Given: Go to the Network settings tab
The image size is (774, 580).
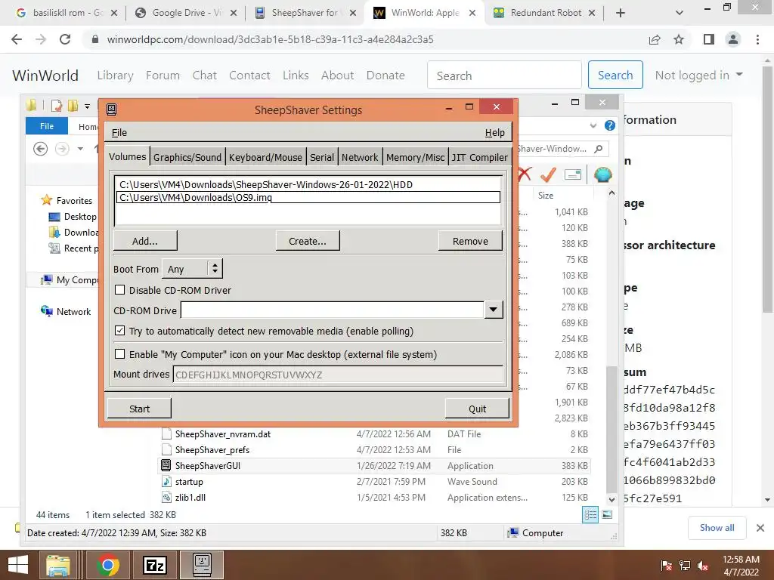Looking at the screenshot, I should [360, 157].
